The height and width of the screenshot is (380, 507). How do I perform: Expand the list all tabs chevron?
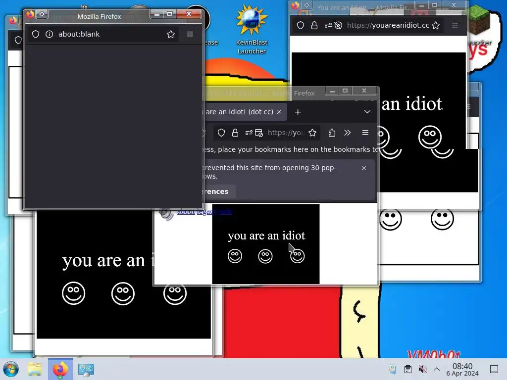click(367, 112)
